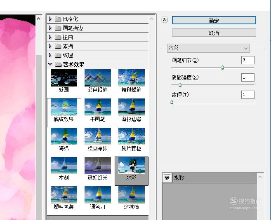Expand the 画笔描边 filter folder
The image size is (271, 220).
[x=50, y=28]
